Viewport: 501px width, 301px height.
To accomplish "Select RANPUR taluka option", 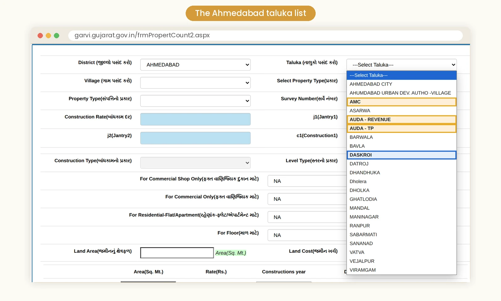I will 401,226.
